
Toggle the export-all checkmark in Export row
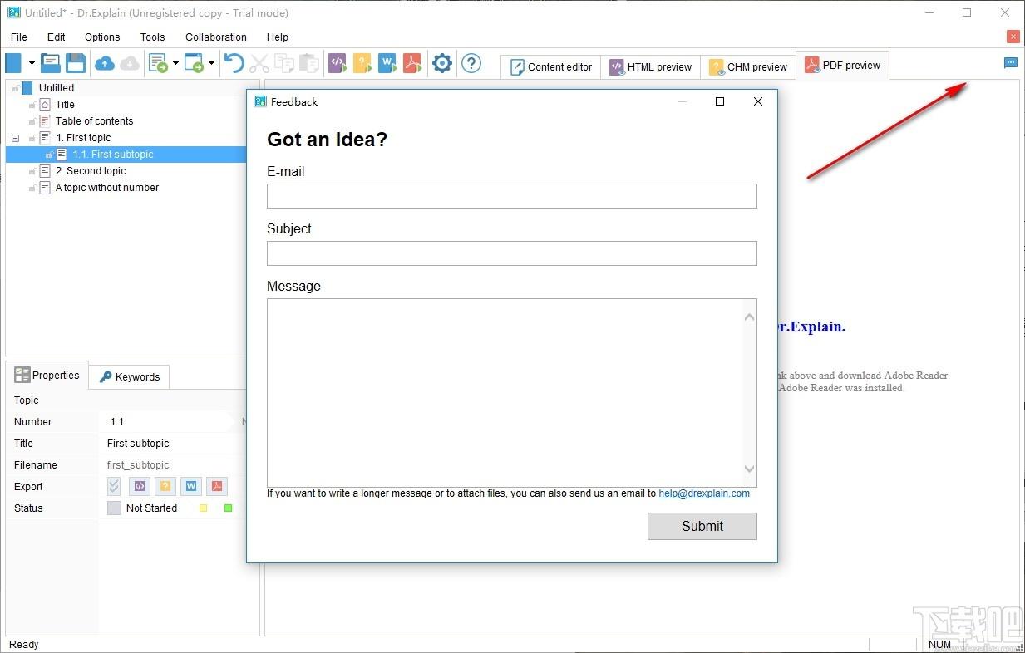[114, 487]
